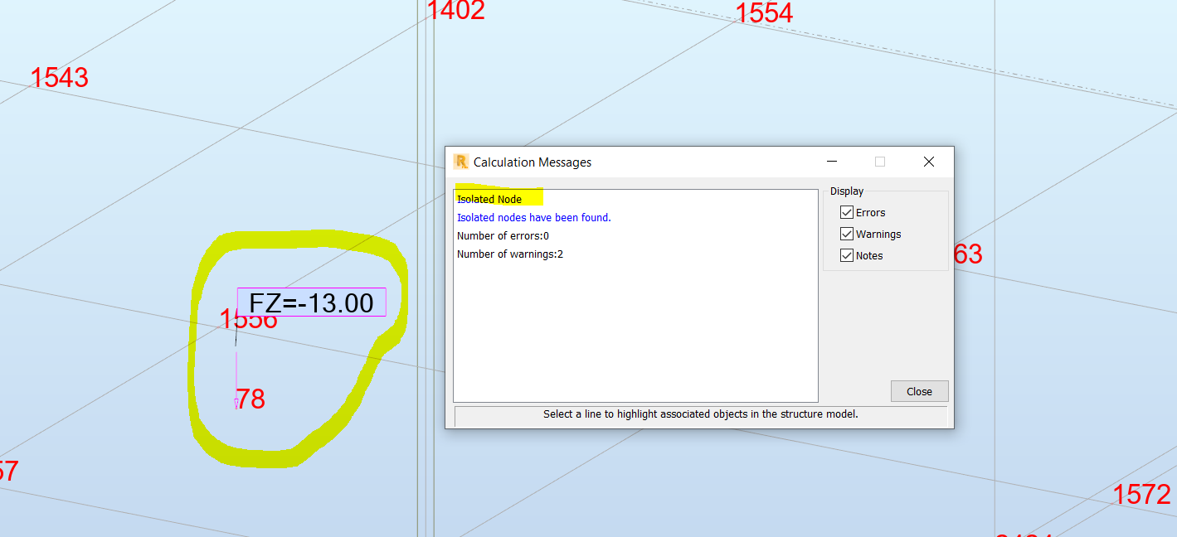Click node label 63 on the right edge
The image size is (1177, 537).
(x=966, y=254)
